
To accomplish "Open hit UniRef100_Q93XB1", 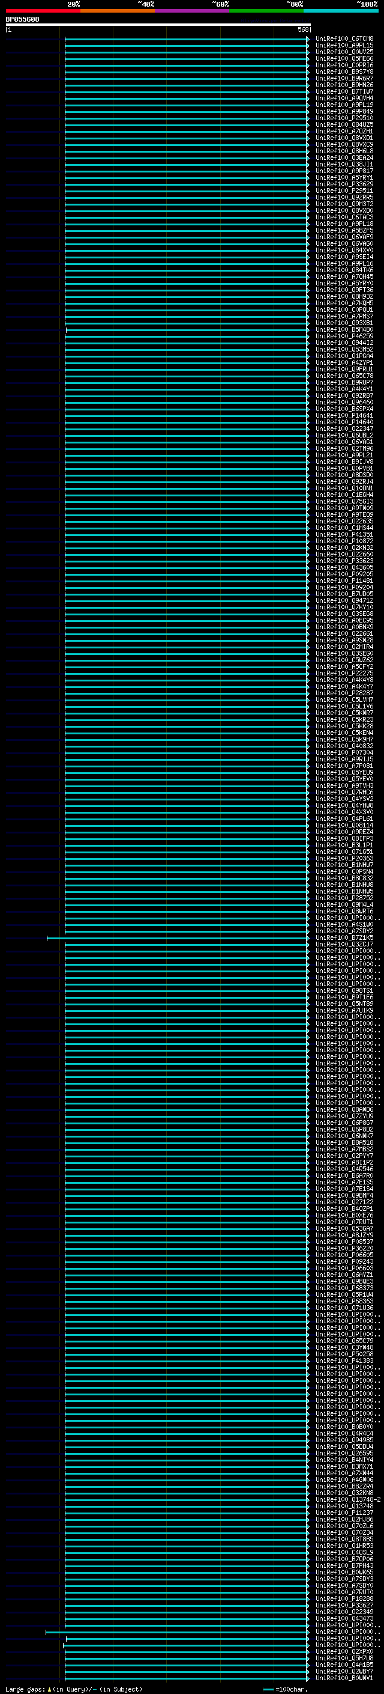I will tap(344, 323).
